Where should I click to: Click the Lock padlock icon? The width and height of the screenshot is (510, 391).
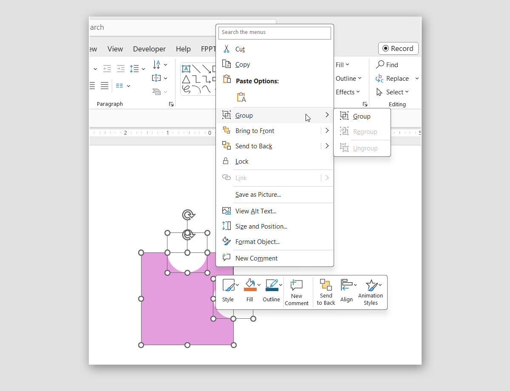pyautogui.click(x=227, y=161)
